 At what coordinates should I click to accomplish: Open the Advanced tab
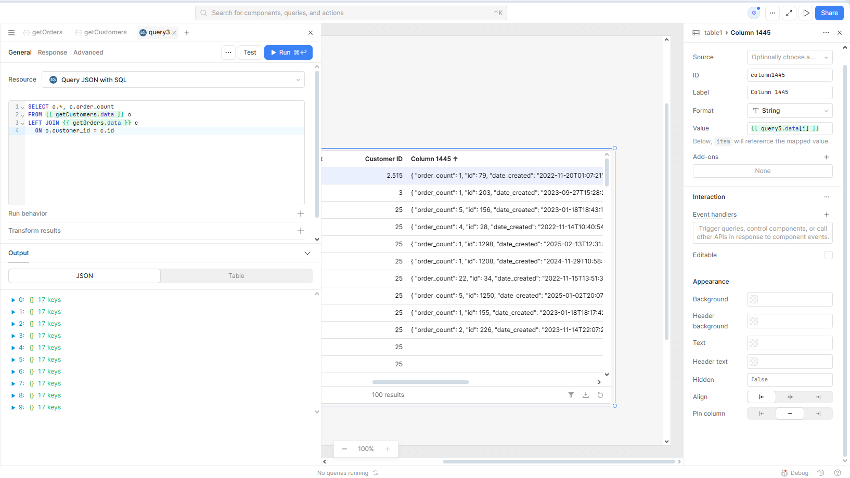88,52
